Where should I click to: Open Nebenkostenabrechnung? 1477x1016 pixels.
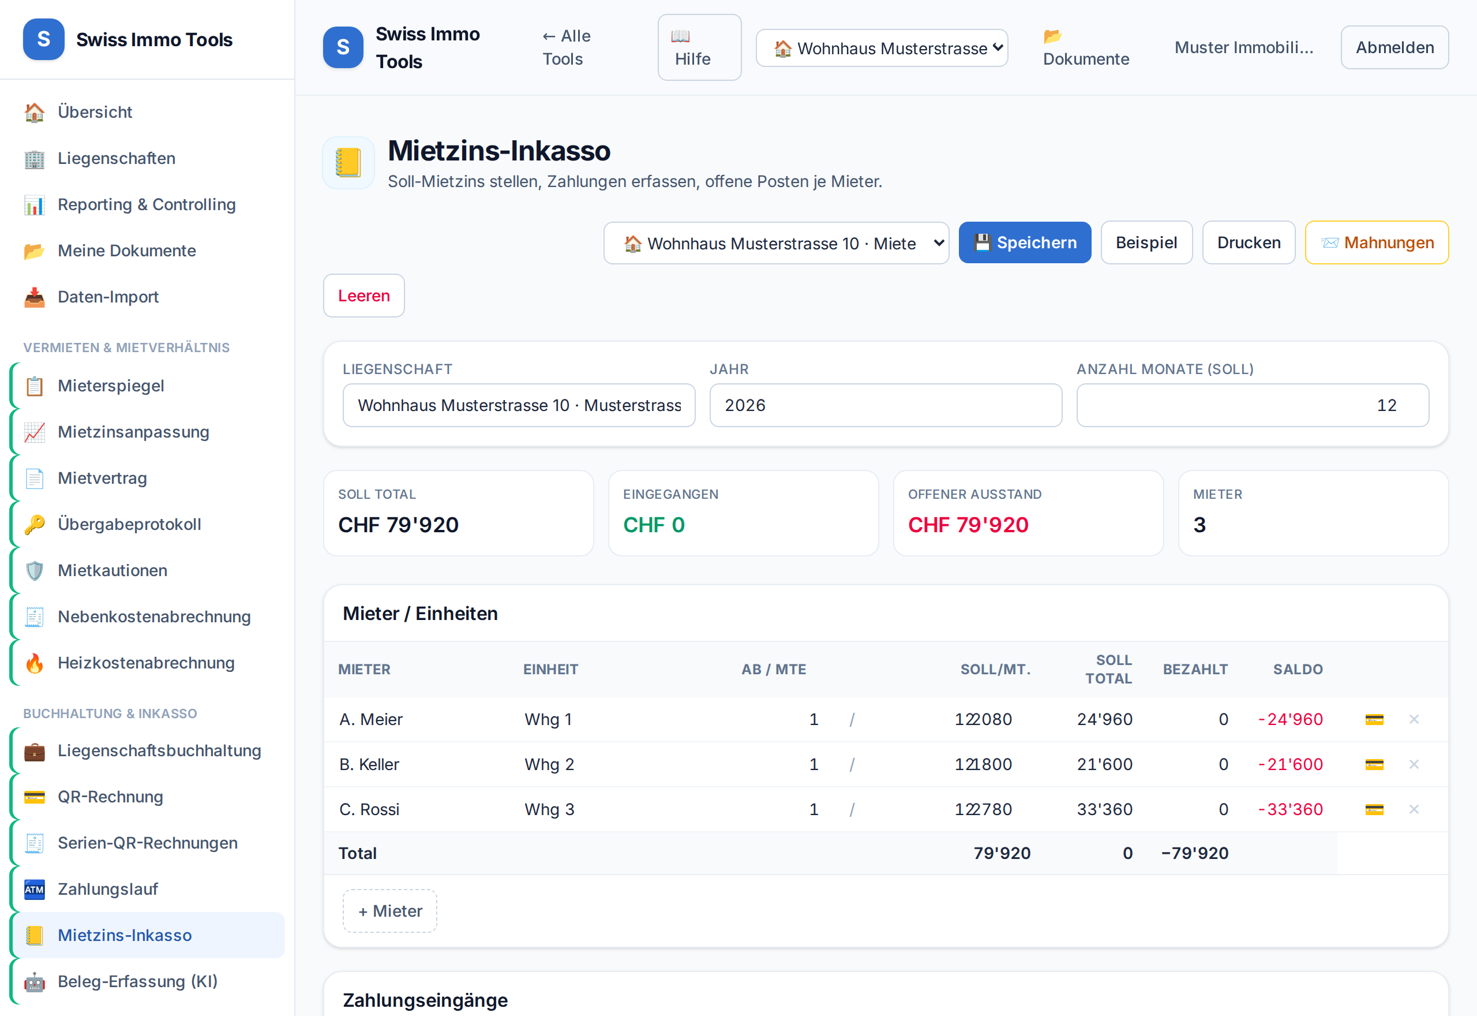click(147, 617)
